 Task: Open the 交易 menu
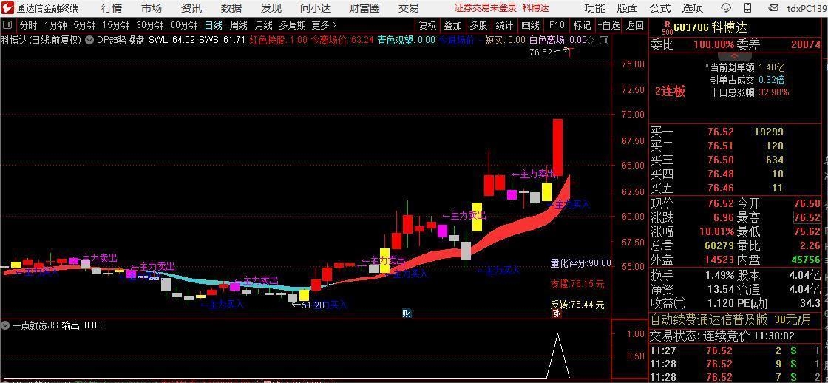[408, 8]
